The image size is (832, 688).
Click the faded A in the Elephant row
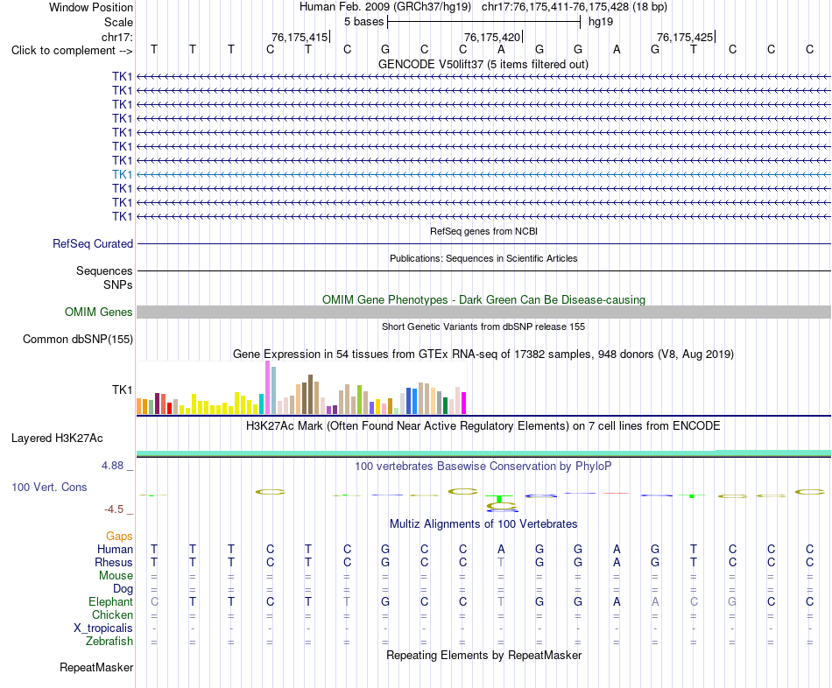pyautogui.click(x=655, y=601)
